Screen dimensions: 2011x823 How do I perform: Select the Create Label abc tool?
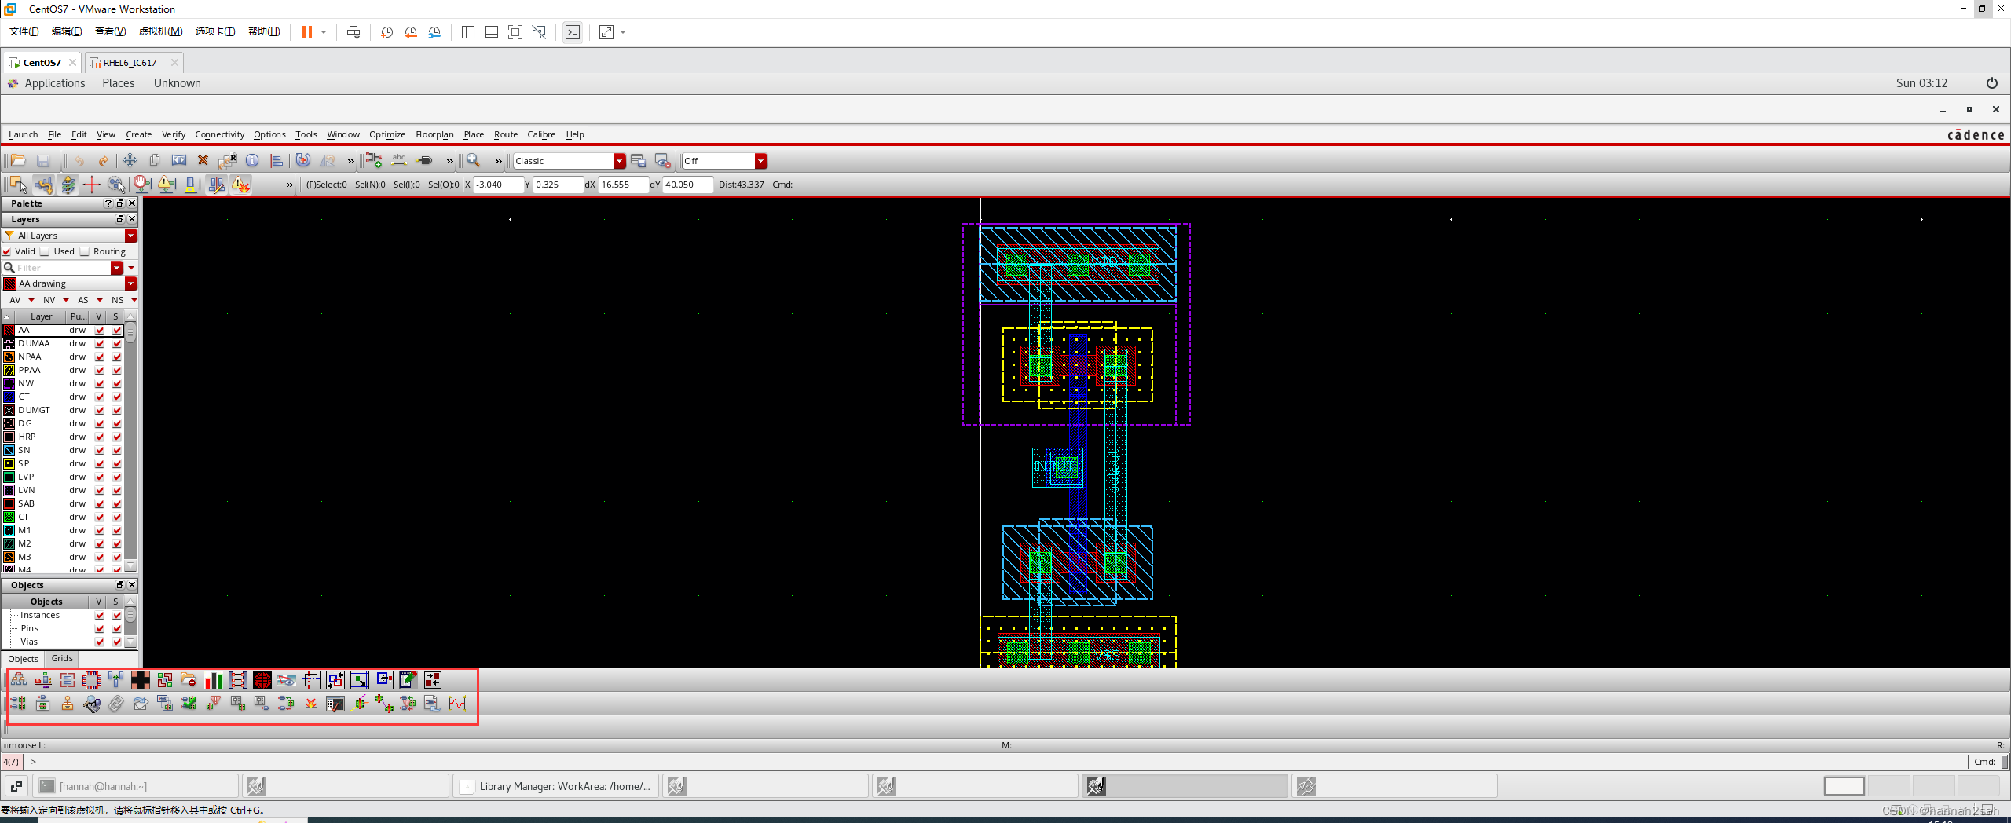399,159
